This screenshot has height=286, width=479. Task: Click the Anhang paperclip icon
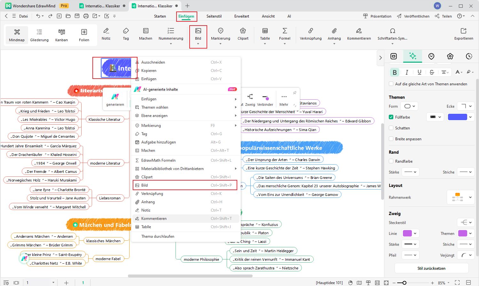334,31
